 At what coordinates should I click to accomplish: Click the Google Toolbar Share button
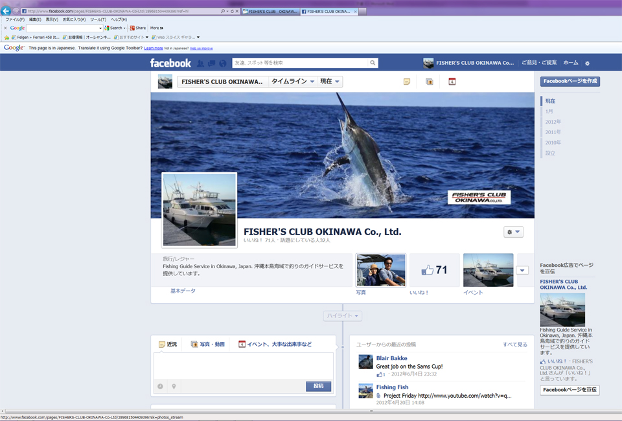tap(137, 28)
